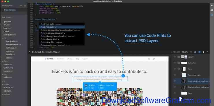The image size is (214, 106).
Task: Click Copy Text in the blue measurement popup
Action: pos(110,85)
